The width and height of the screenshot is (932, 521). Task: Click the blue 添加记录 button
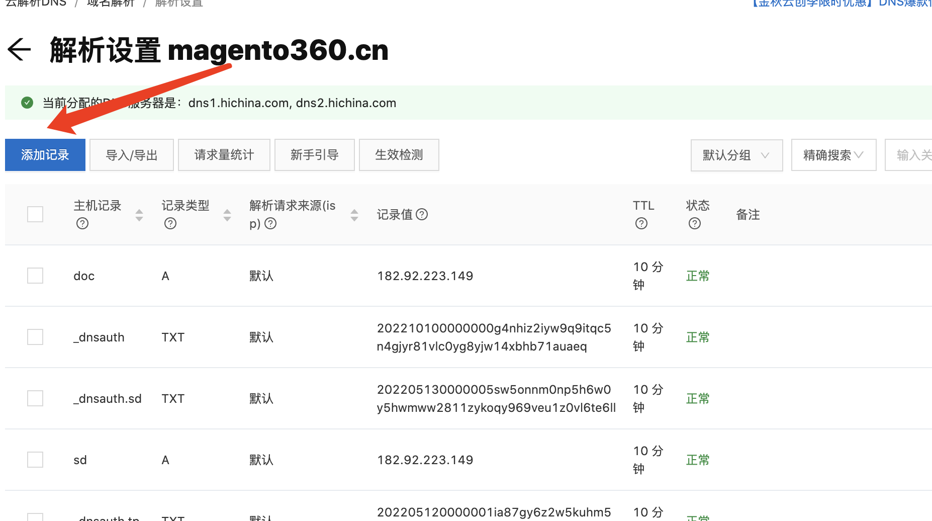coord(45,155)
